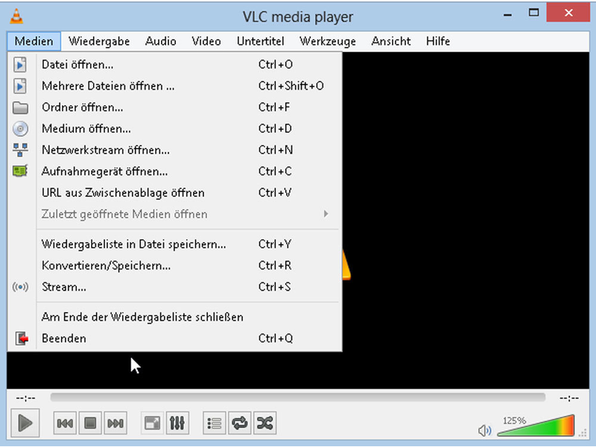
Task: Select URL aus Zwischenablage öffnen
Action: coord(174,193)
